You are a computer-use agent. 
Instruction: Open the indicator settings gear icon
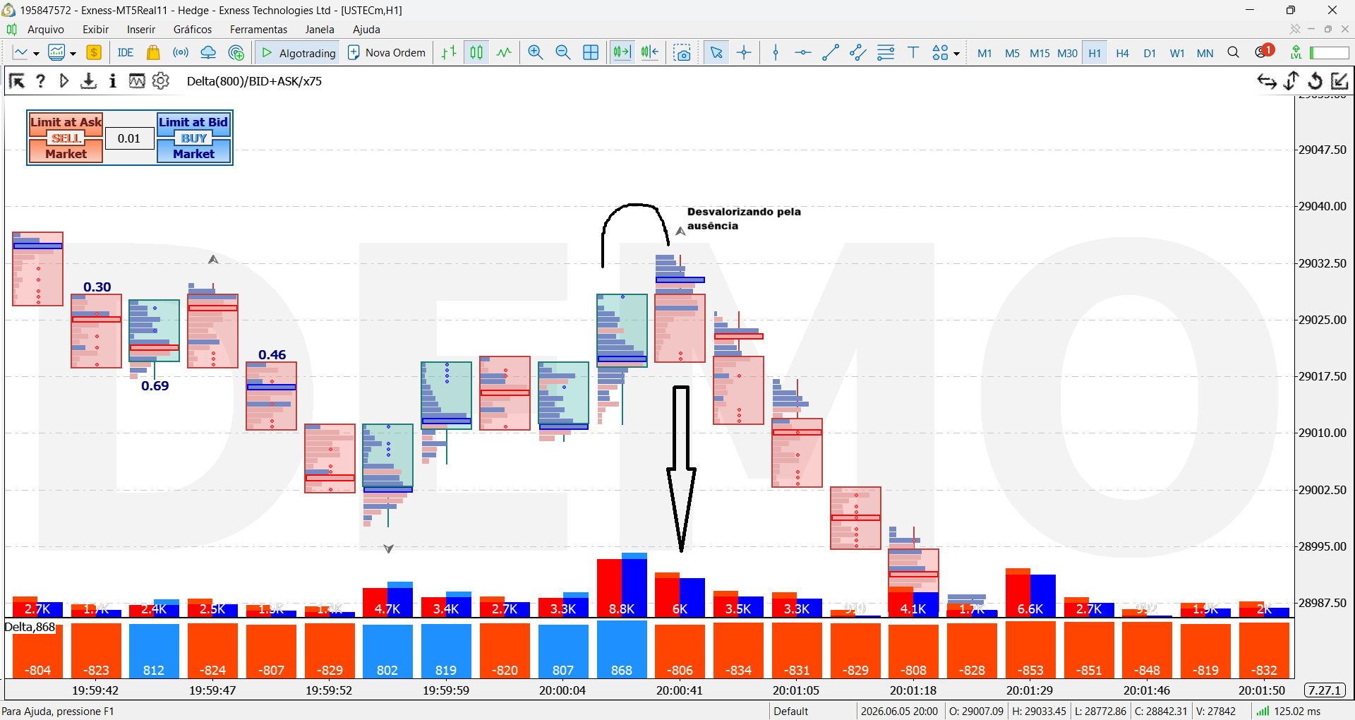(161, 81)
